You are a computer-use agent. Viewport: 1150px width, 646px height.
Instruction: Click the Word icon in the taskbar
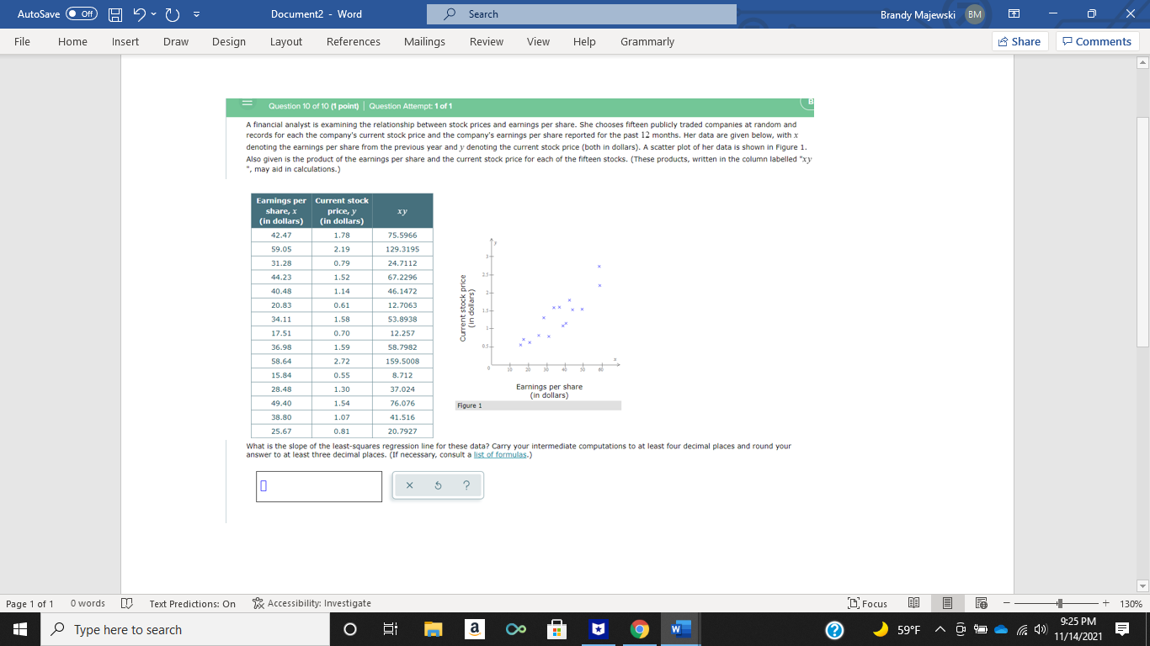[679, 629]
